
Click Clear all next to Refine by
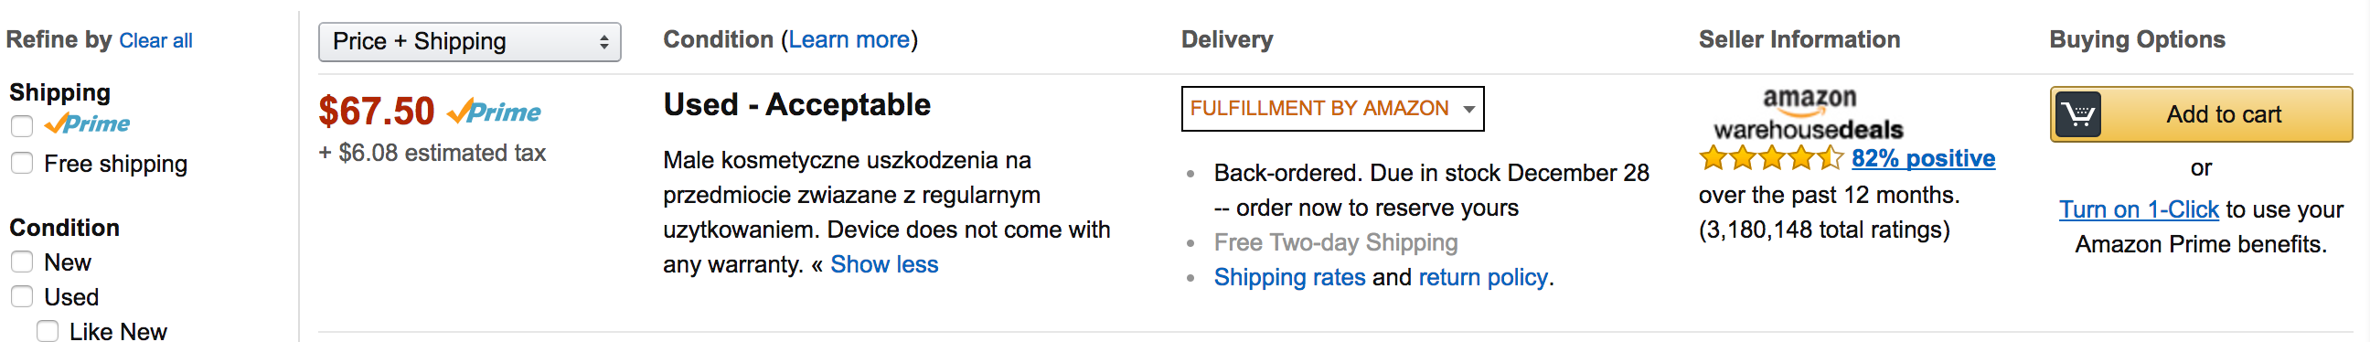tap(155, 40)
